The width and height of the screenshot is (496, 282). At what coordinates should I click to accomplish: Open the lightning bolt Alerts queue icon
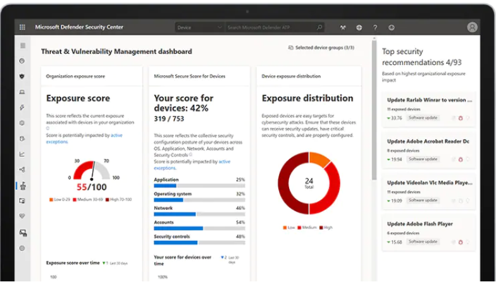[22, 107]
